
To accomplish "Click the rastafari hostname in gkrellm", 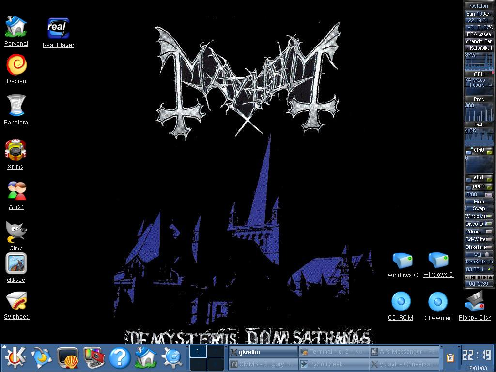I will point(479,6).
